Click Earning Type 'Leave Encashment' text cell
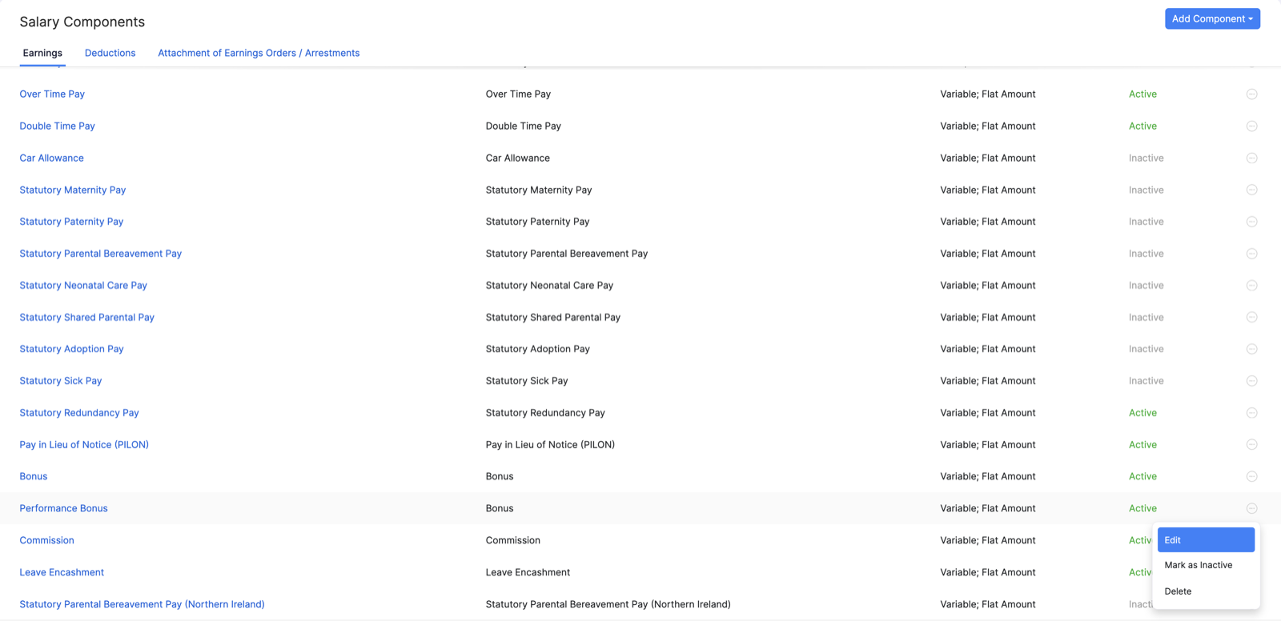 528,572
